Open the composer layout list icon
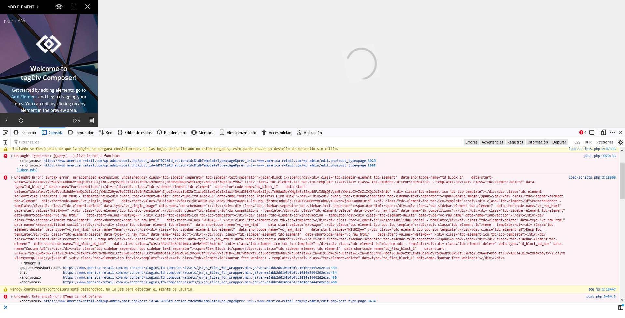Screen dimensions: 625x318 point(91,120)
